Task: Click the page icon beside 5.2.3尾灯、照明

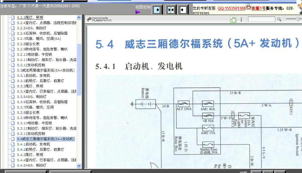Action: click(x=13, y=18)
